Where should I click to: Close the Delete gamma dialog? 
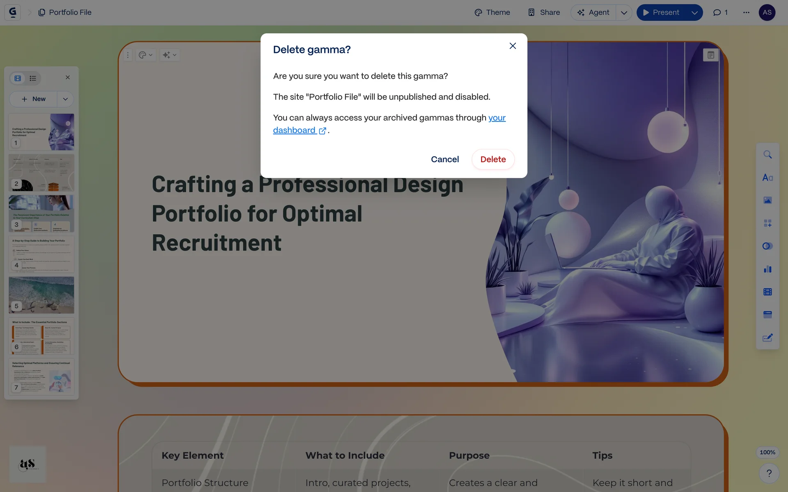pyautogui.click(x=512, y=46)
